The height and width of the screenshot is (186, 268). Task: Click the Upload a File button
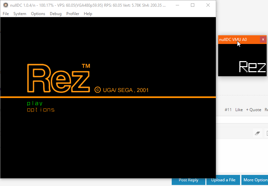point(223,180)
